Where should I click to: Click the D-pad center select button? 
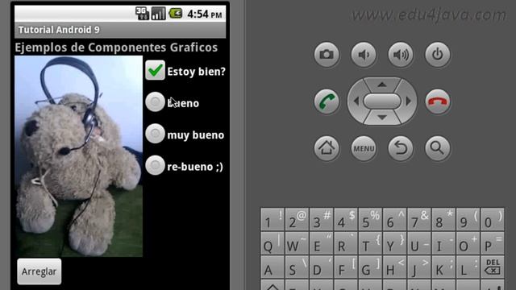(x=382, y=101)
